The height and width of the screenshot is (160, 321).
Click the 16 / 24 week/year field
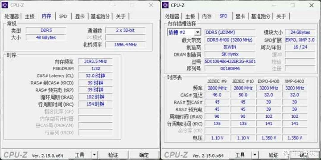(300, 47)
